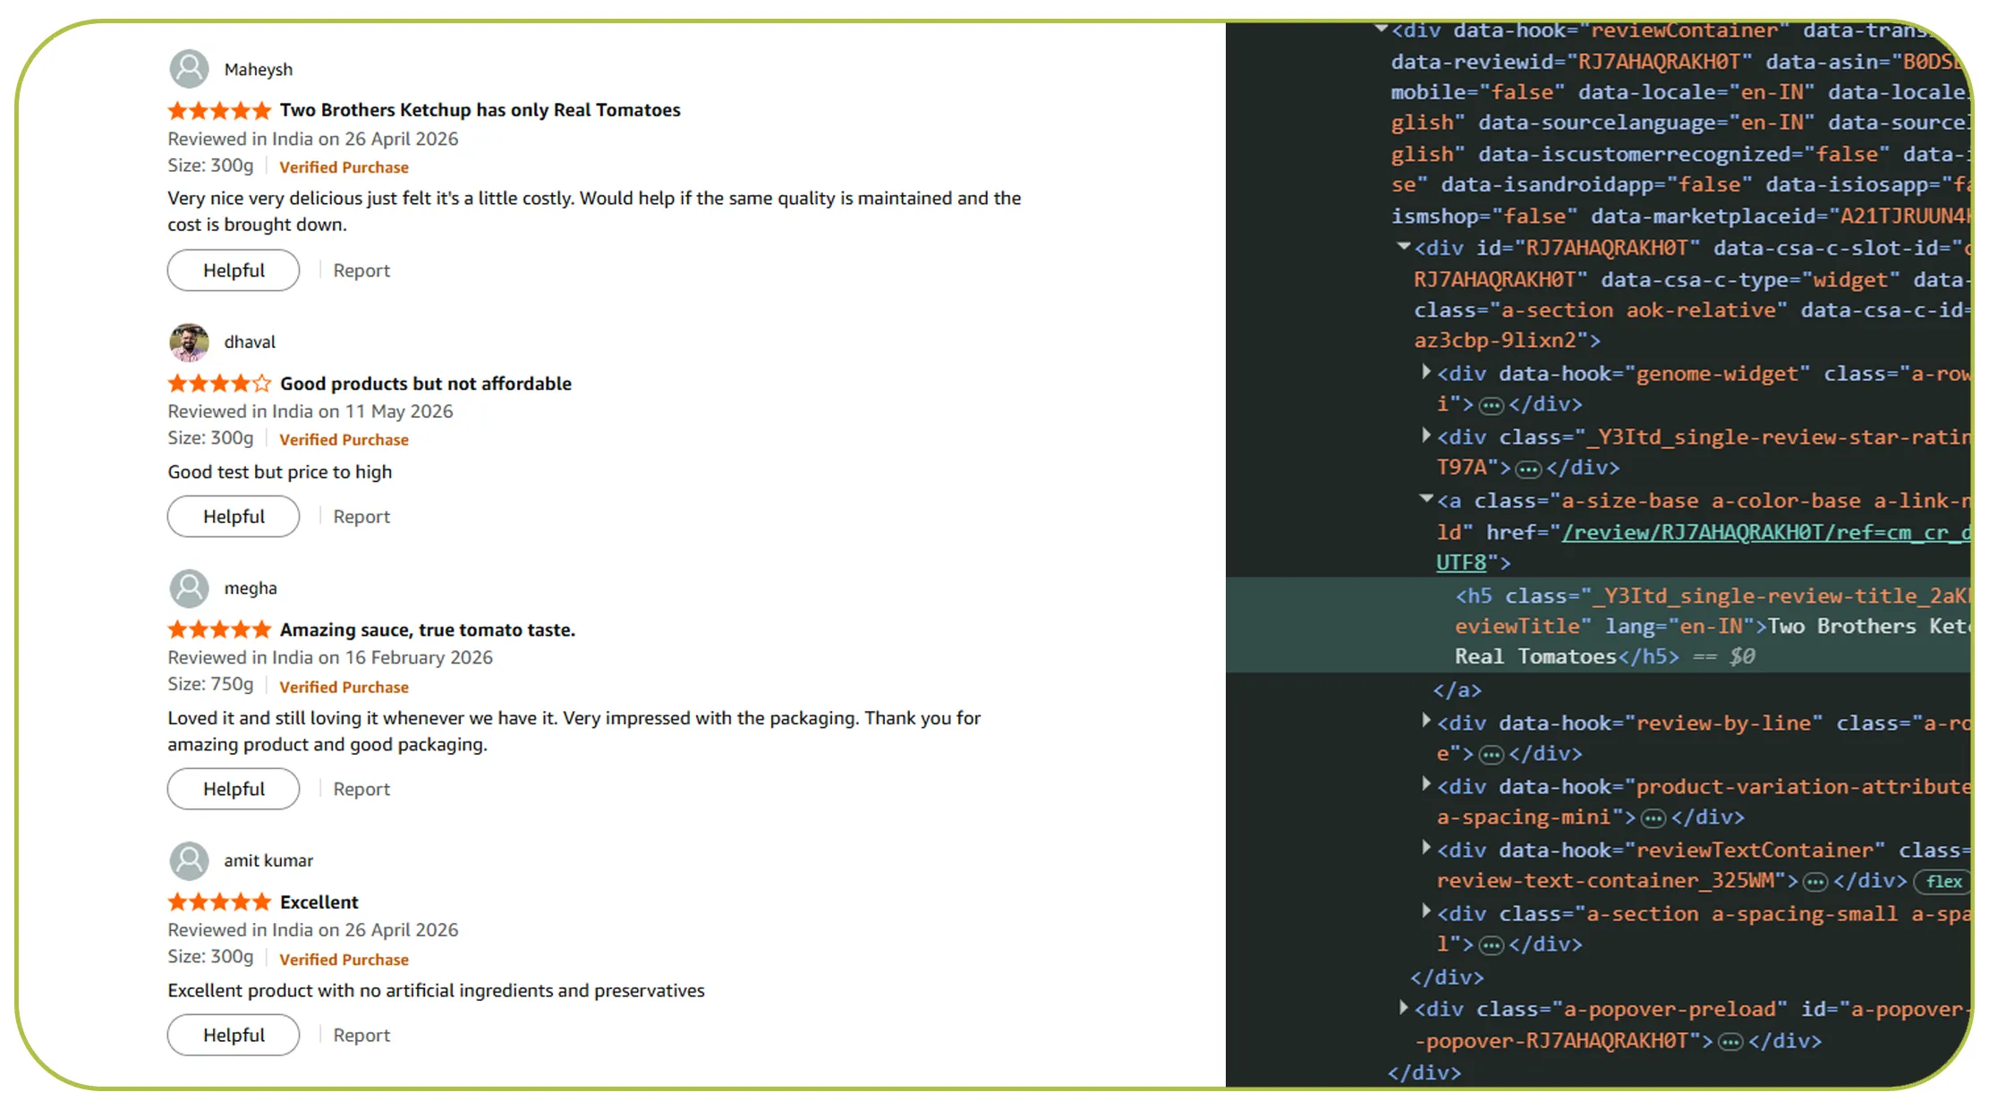
Task: Click 'Reviewed in India on 16 February 2026'
Action: click(x=330, y=657)
